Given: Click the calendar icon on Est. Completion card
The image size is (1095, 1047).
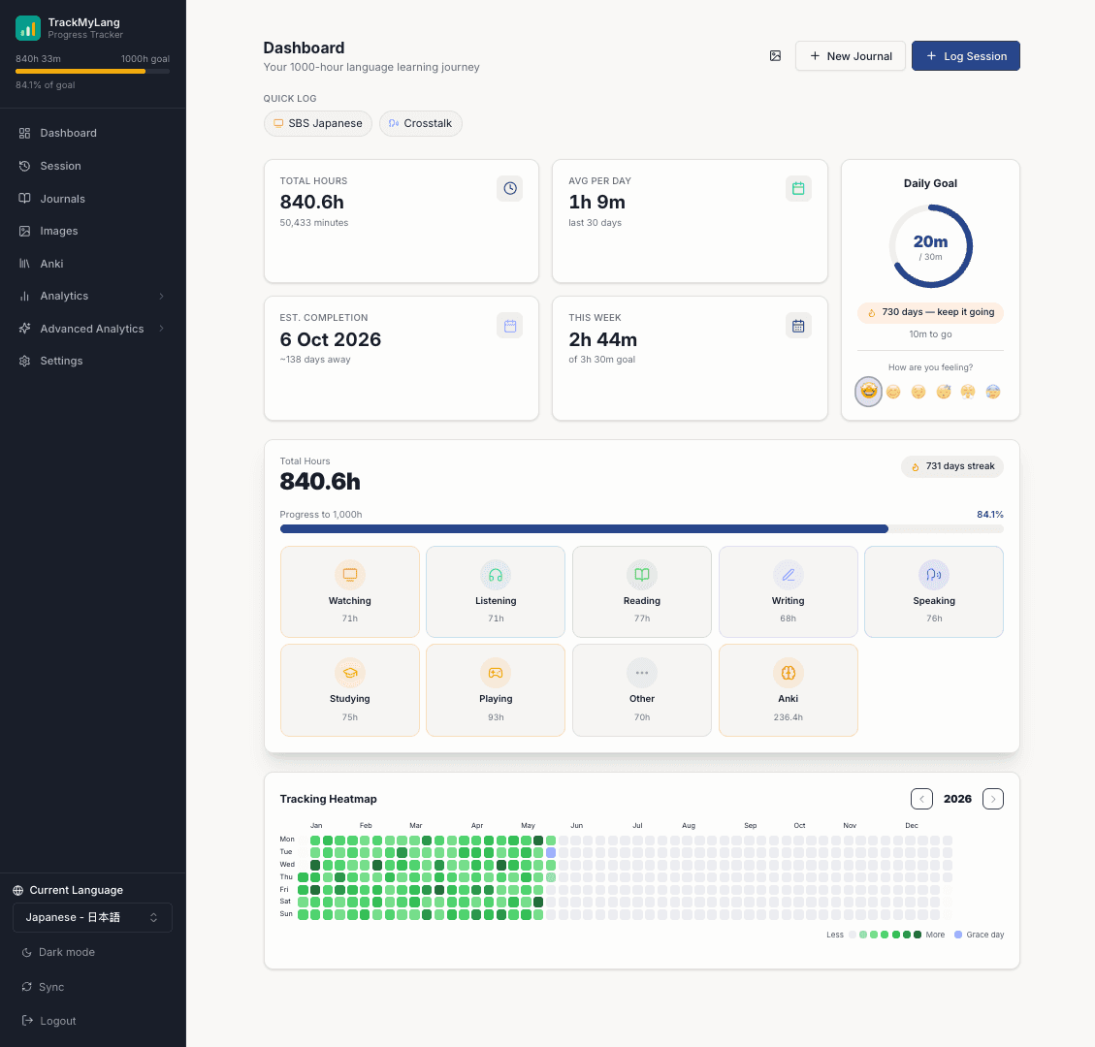Looking at the screenshot, I should pyautogui.click(x=510, y=326).
